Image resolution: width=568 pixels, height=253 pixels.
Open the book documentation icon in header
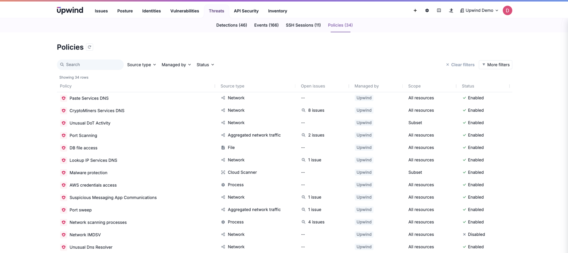pos(439,11)
